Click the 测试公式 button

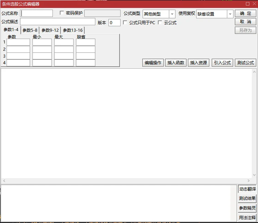pyautogui.click(x=245, y=63)
